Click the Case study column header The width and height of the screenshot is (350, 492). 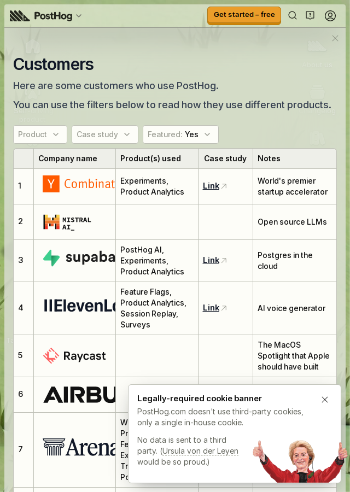[225, 159]
